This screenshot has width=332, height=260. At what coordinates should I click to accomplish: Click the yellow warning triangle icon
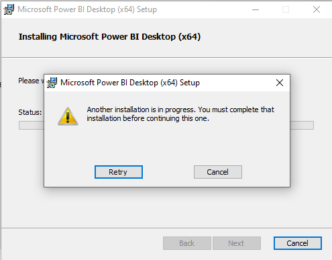[68, 116]
